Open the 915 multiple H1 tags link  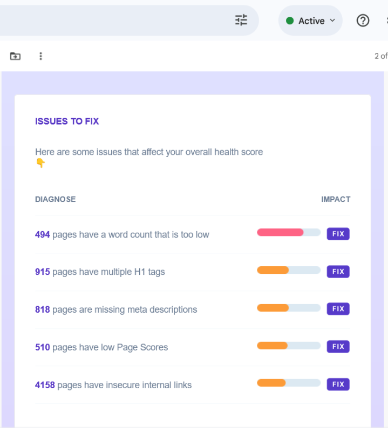coord(43,272)
